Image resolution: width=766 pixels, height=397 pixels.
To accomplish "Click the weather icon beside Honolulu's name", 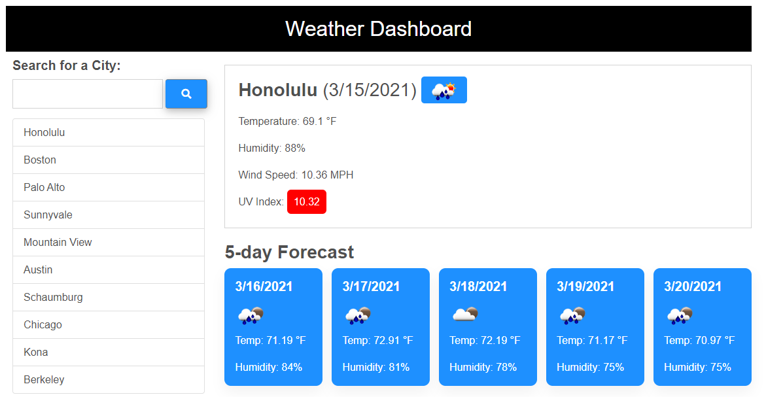I will pos(444,90).
